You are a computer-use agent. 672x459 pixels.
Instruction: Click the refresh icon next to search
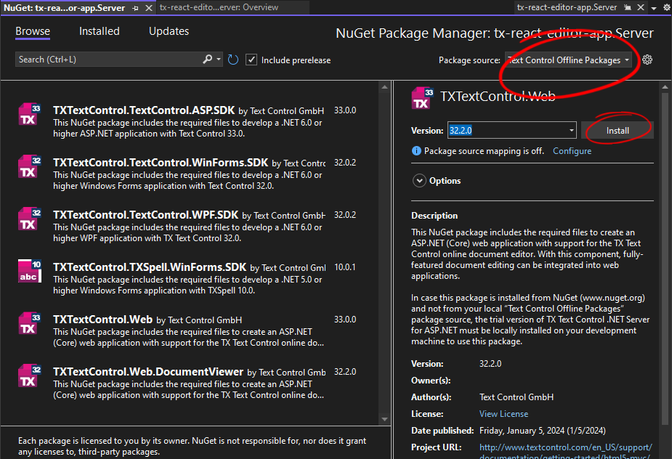[x=233, y=60]
